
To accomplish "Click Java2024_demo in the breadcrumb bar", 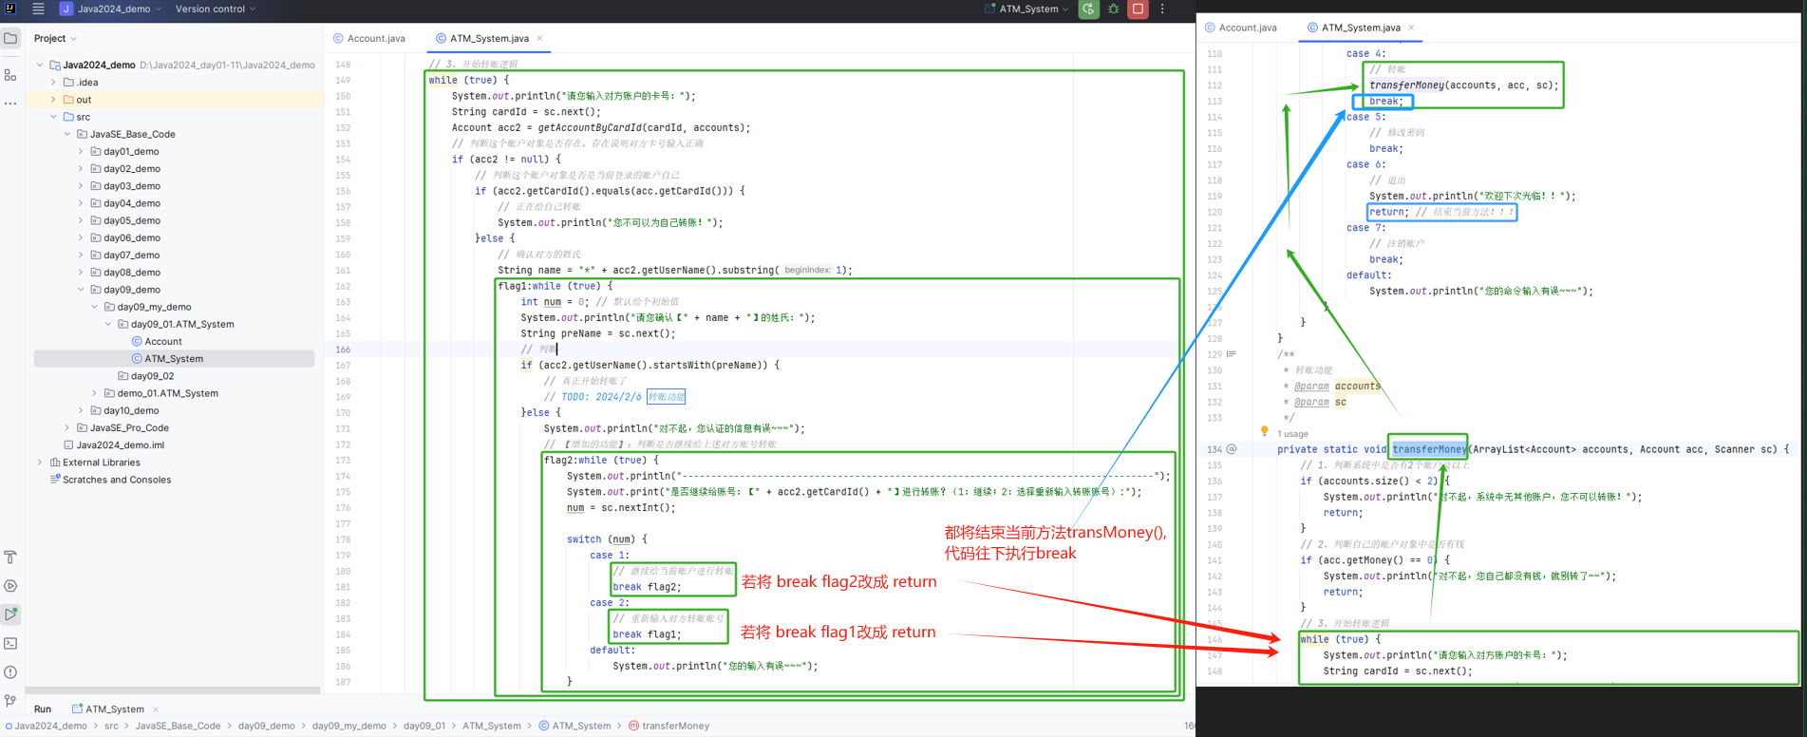I will tap(50, 726).
